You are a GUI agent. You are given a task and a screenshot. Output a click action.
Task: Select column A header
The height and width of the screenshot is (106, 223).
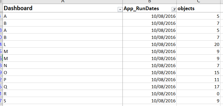tap(63, 2)
